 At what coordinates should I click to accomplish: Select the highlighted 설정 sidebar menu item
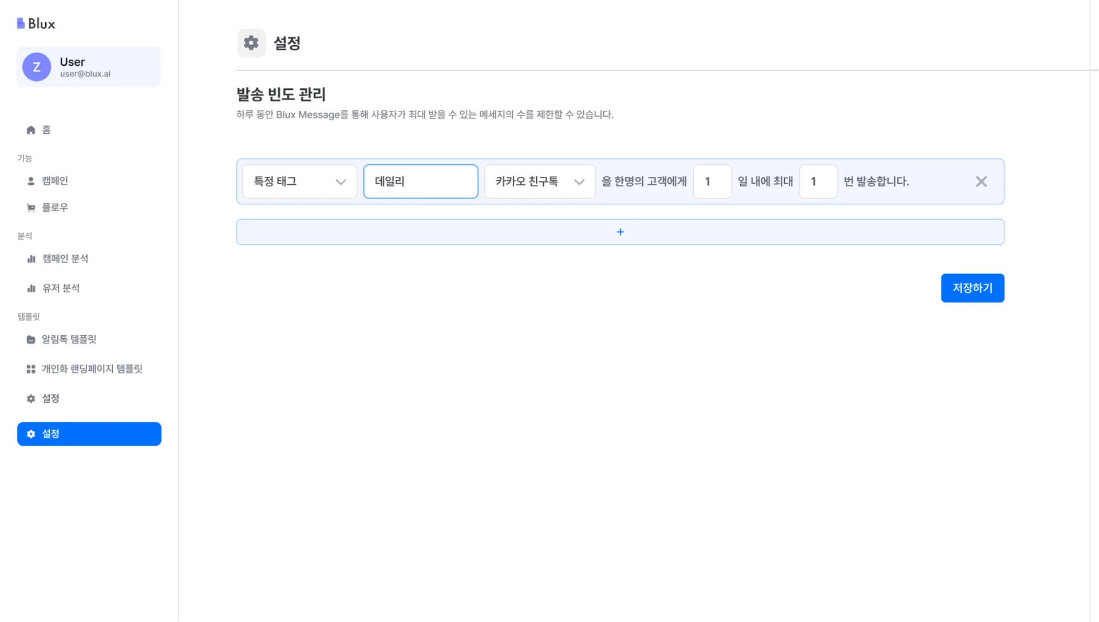tap(89, 434)
